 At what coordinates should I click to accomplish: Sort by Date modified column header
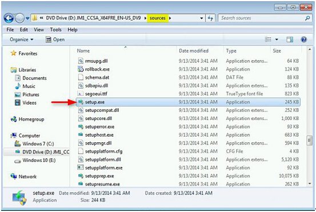coord(194,51)
